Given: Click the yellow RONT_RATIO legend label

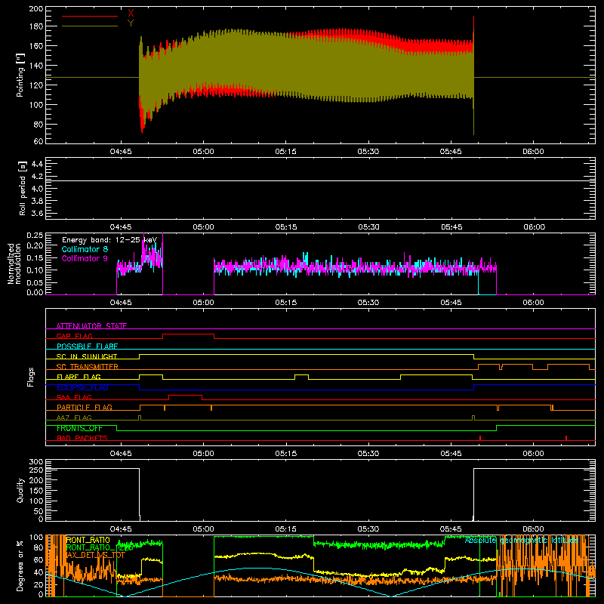Looking at the screenshot, I should click(88, 540).
